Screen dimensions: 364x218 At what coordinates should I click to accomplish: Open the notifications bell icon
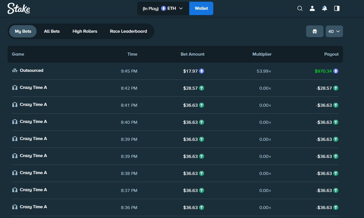pos(325,8)
